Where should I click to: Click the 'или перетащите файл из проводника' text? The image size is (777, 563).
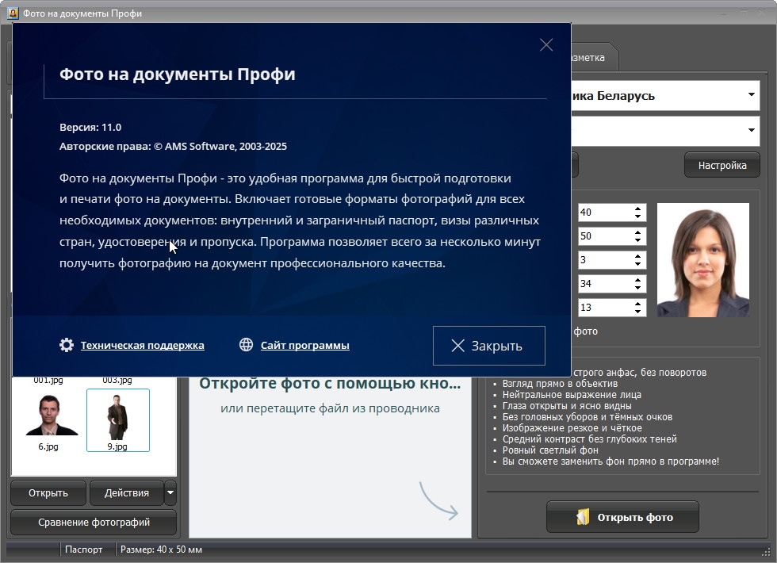(x=330, y=408)
